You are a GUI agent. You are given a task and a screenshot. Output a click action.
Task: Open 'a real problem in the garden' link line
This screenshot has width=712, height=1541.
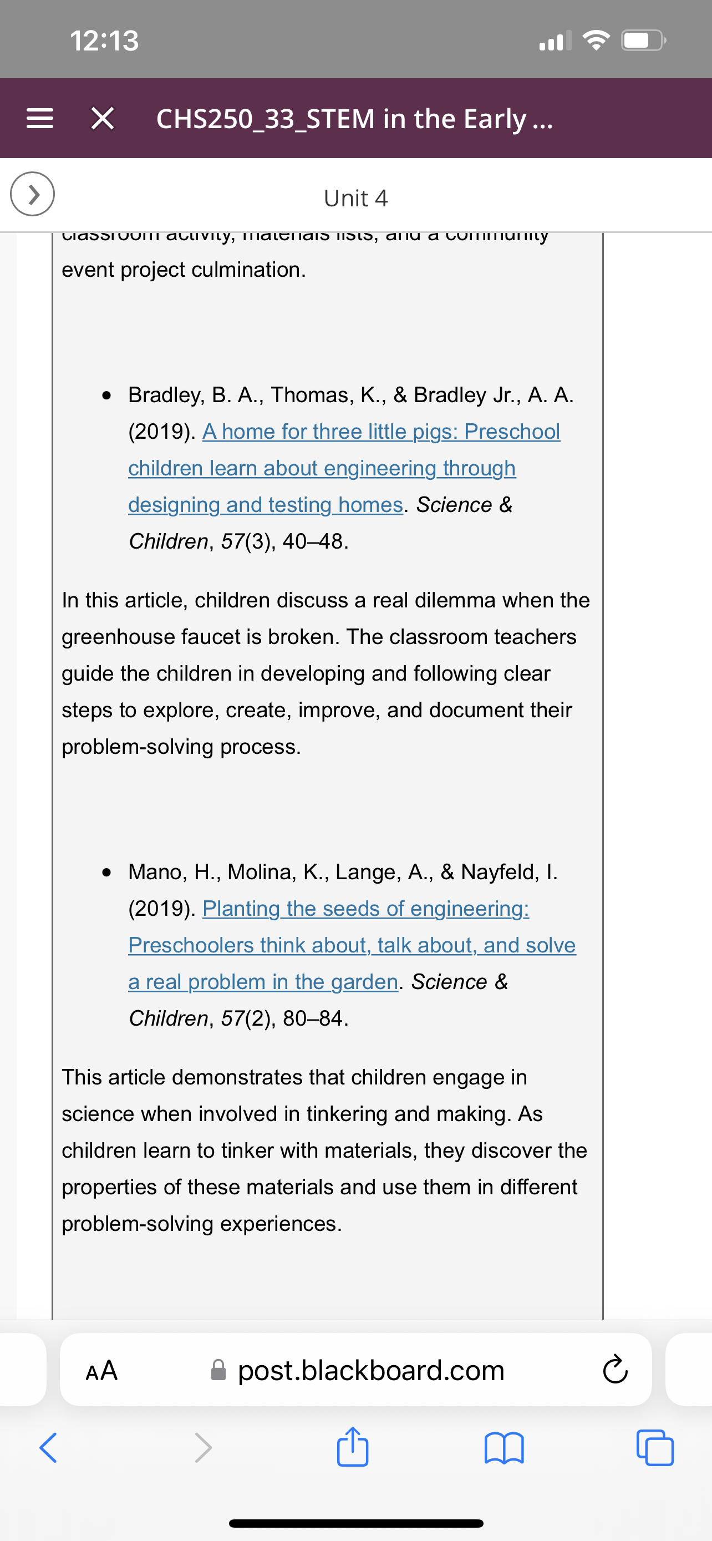click(263, 982)
